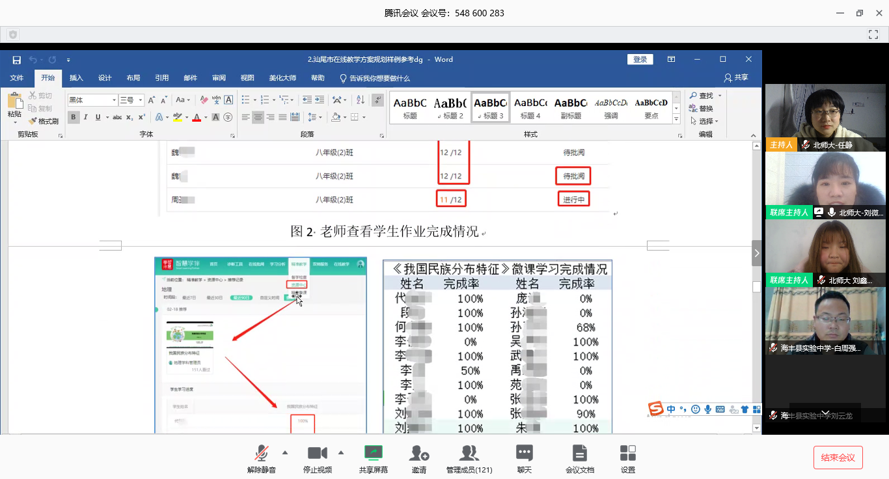Viewport: 889px width, 479px height.
Task: Open the font size dropdown (三号)
Action: click(x=141, y=100)
